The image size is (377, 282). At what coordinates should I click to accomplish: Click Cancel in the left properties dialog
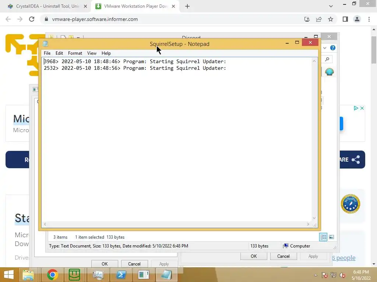tap(134, 264)
